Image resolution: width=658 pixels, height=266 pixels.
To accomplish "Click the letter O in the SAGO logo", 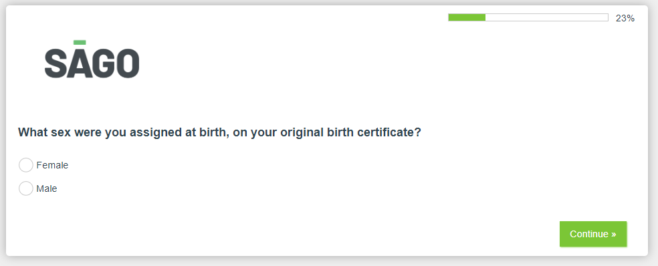I will [127, 63].
